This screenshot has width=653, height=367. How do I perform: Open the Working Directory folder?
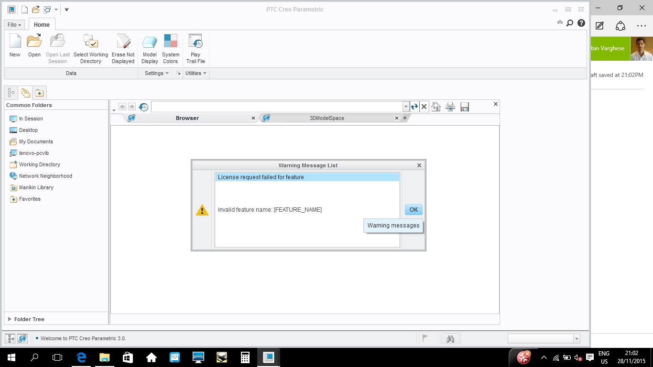click(35, 164)
